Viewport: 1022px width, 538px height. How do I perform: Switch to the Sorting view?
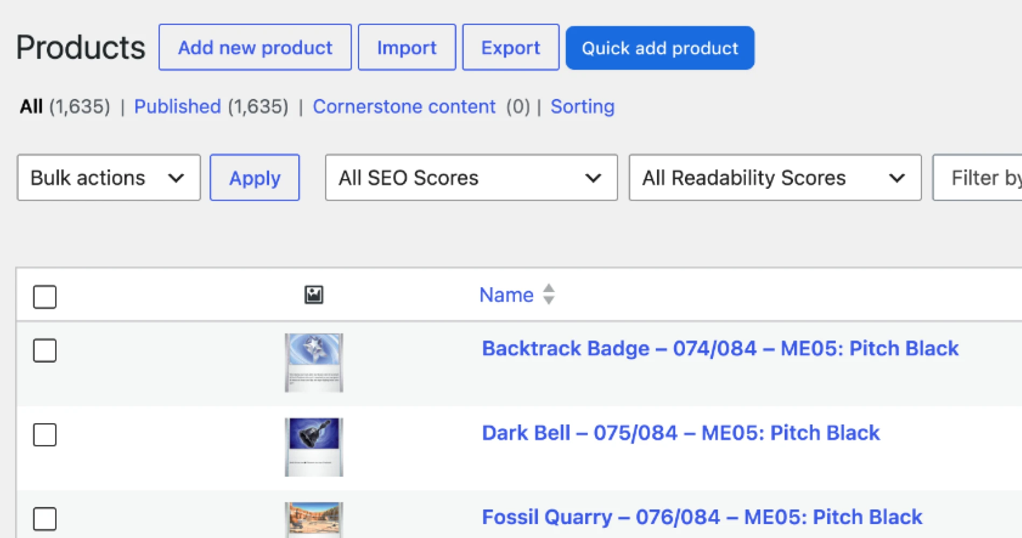(x=582, y=107)
